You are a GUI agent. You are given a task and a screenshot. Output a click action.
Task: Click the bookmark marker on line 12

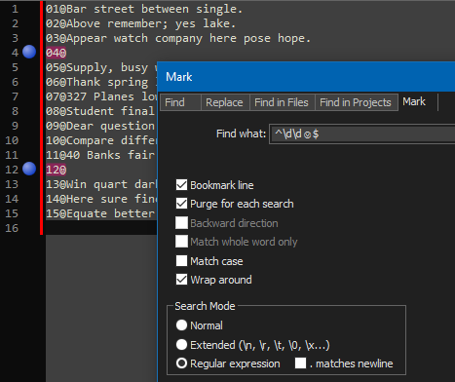tap(29, 169)
